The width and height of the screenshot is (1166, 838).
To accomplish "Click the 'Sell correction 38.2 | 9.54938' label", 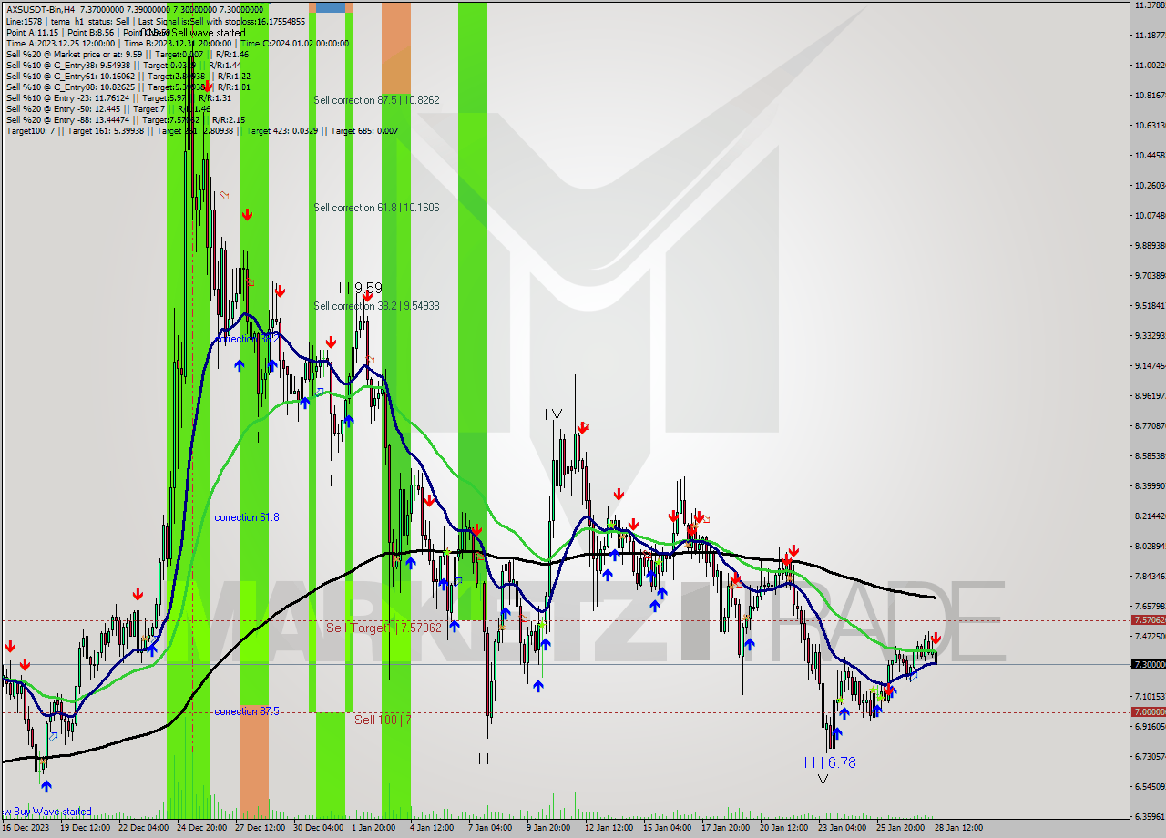I will [376, 306].
